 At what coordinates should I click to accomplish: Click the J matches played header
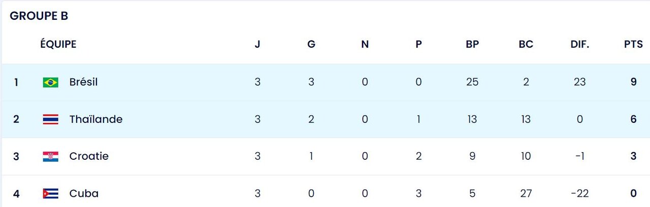(x=257, y=44)
